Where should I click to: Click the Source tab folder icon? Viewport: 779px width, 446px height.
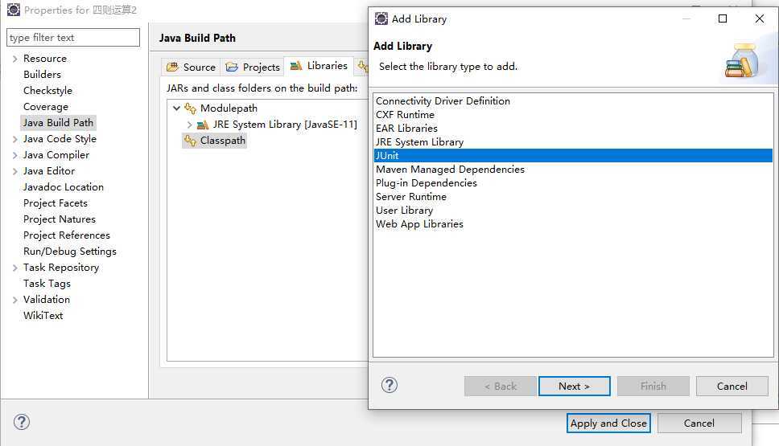pyautogui.click(x=172, y=67)
